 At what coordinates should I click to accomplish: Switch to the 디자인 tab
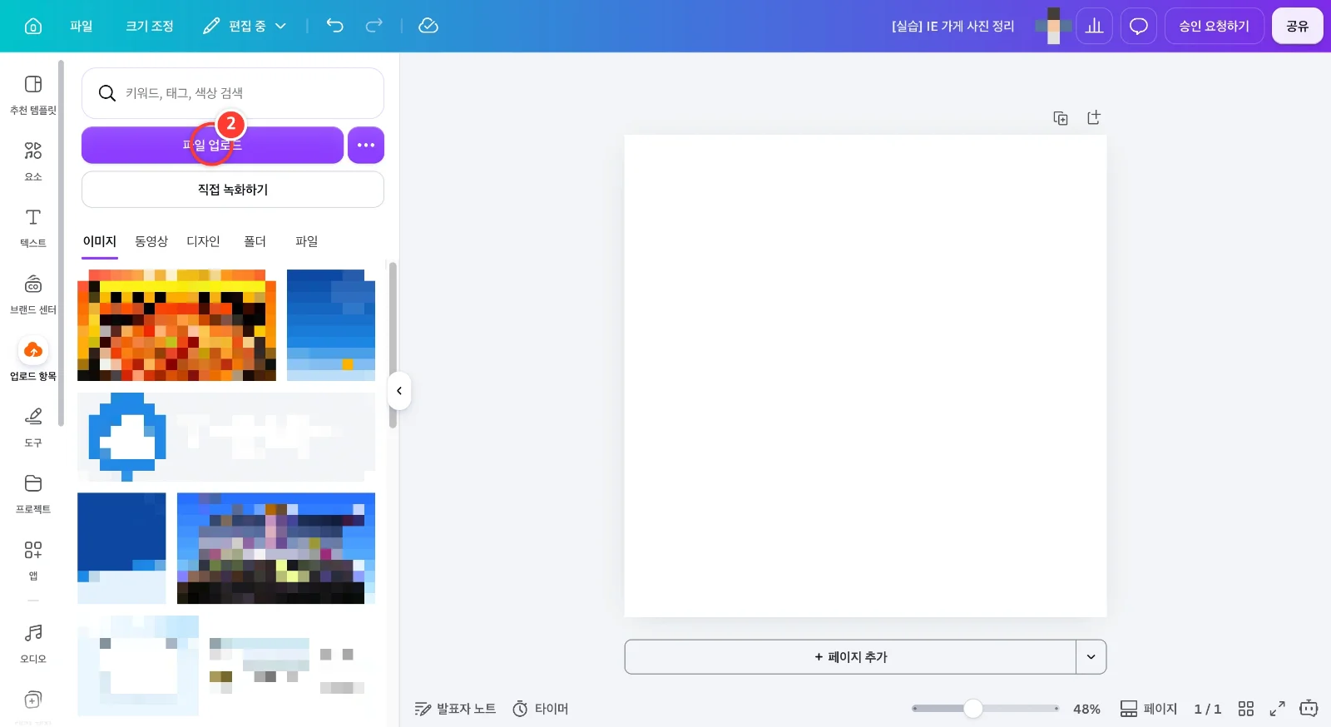coord(203,241)
